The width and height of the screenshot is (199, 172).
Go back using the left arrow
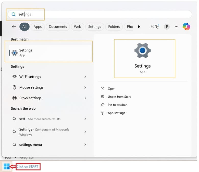(x=14, y=27)
